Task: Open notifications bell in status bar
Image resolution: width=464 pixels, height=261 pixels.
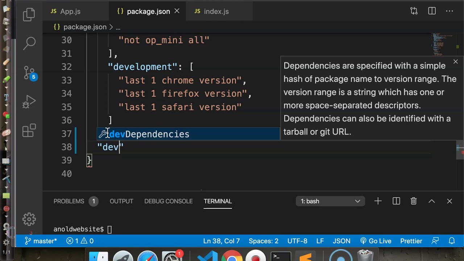Action: [452, 241]
